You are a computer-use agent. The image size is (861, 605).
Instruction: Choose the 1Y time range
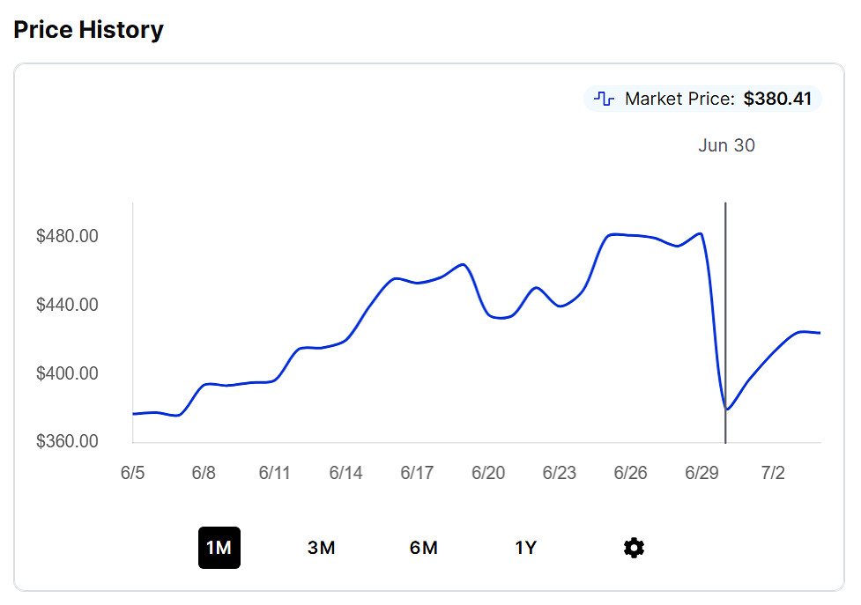[x=525, y=548]
